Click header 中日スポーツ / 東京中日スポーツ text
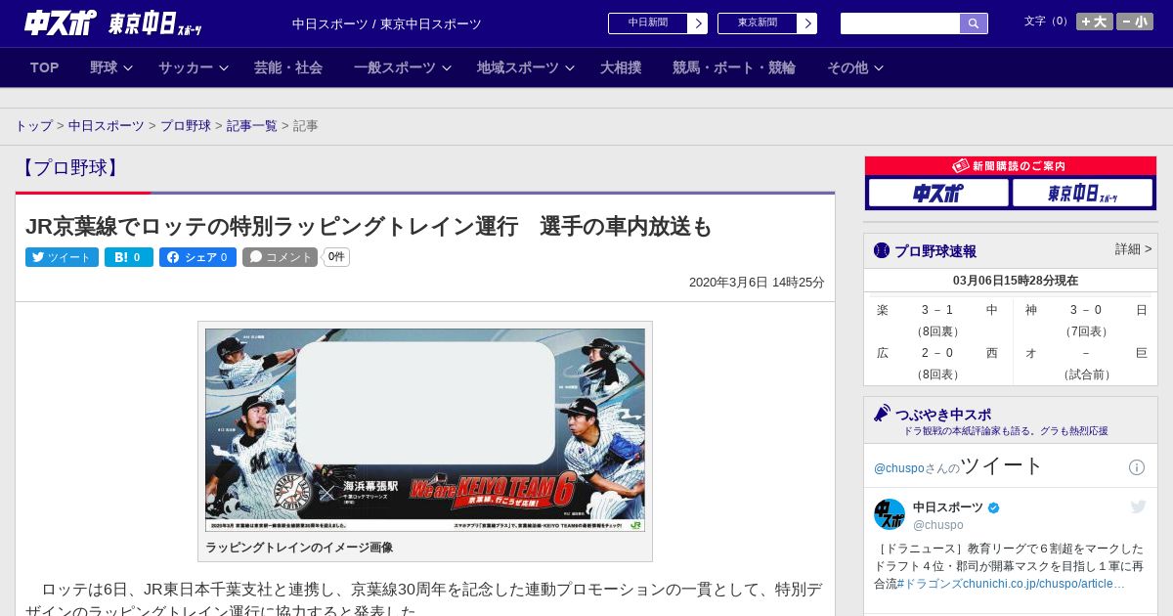The image size is (1173, 616). (x=387, y=23)
